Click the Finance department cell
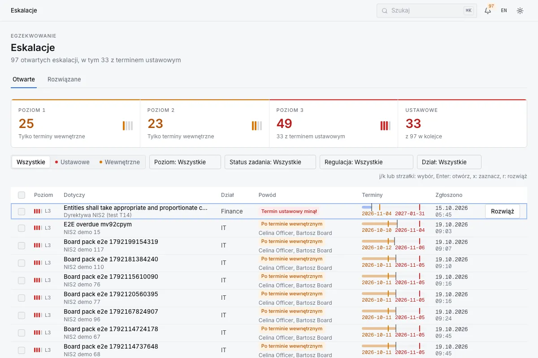Screen dimensions: 538x358 [232, 211]
